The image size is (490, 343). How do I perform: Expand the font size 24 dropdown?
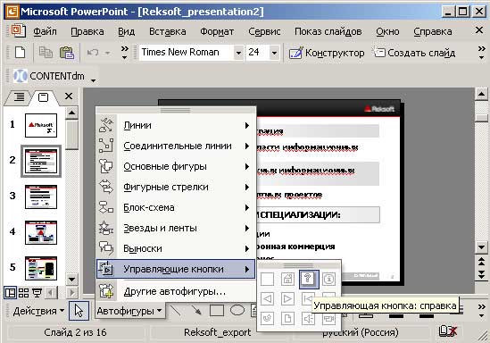point(274,53)
